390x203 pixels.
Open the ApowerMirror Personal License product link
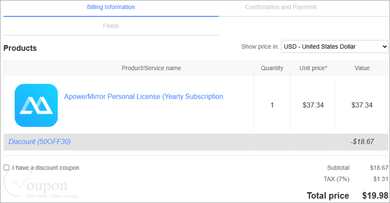click(144, 97)
